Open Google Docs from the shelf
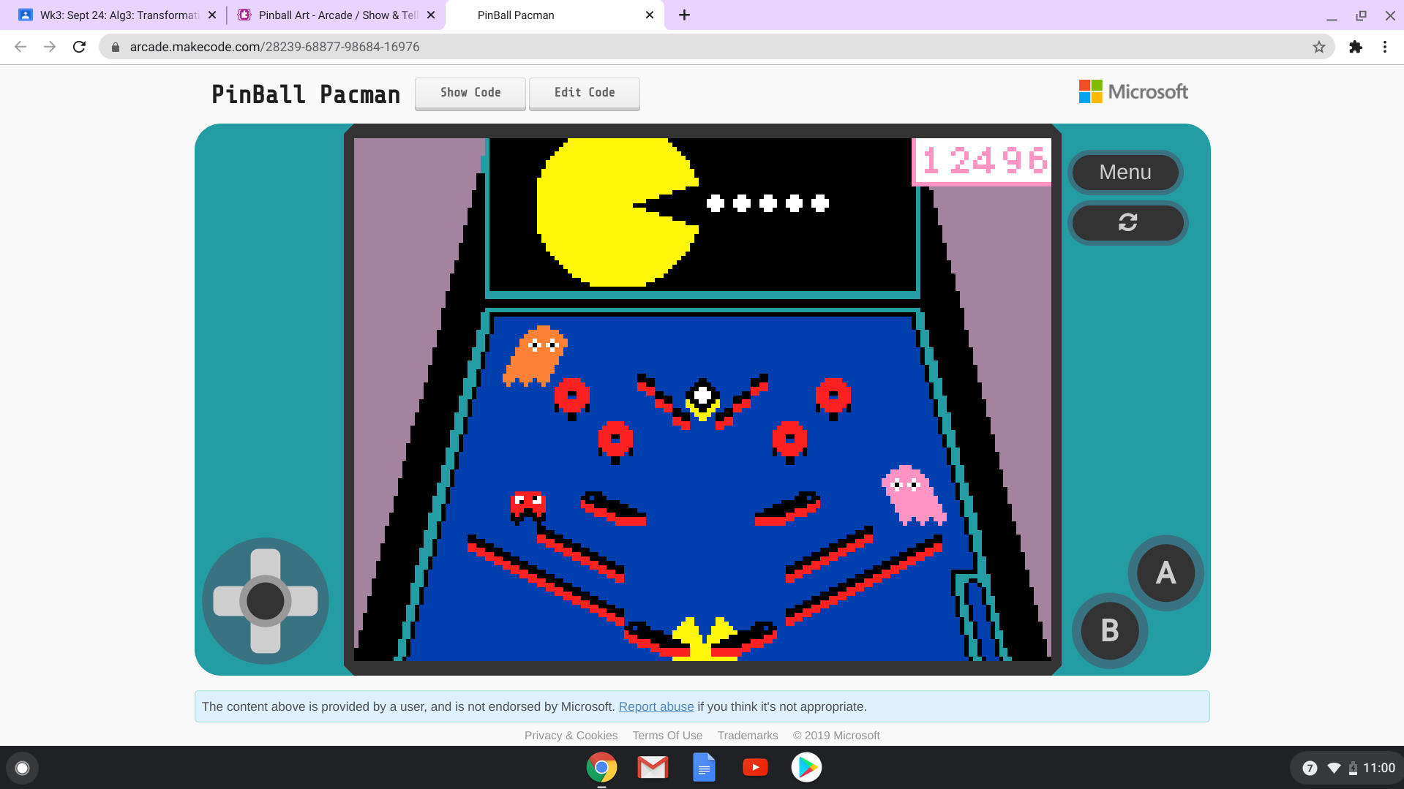Screen dimensions: 1404x789 click(x=704, y=768)
